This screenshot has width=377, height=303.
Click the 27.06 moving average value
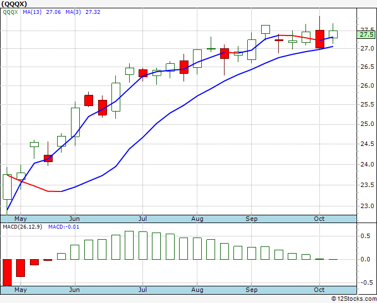point(53,12)
